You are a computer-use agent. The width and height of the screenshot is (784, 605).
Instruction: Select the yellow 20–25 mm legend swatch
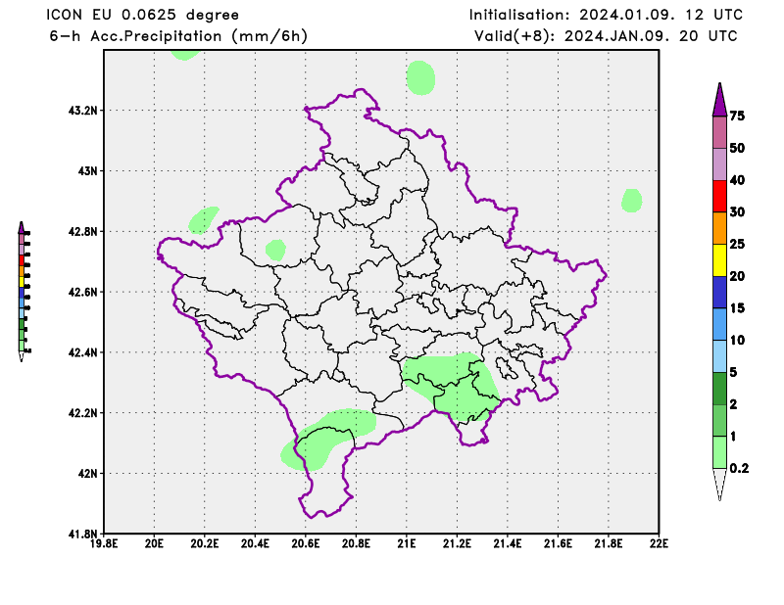[719, 260]
